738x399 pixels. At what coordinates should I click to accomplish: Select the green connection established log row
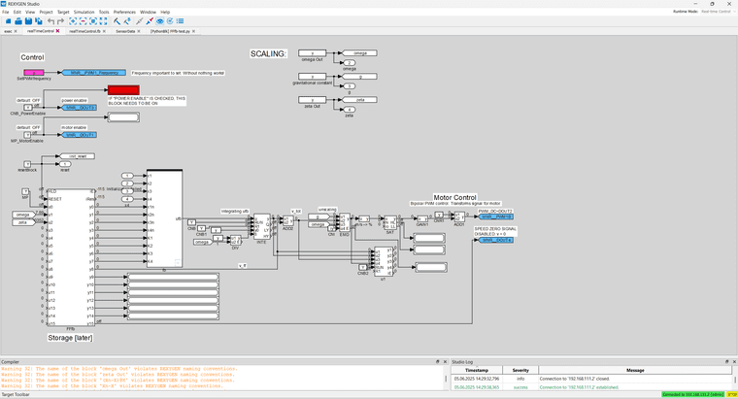(x=591, y=387)
